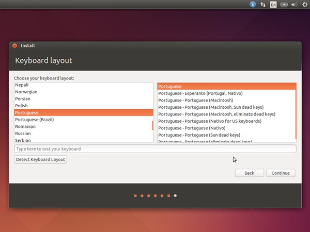Close the Install window
Image resolution: width=310 pixels, height=232 pixels.
pos(14,46)
